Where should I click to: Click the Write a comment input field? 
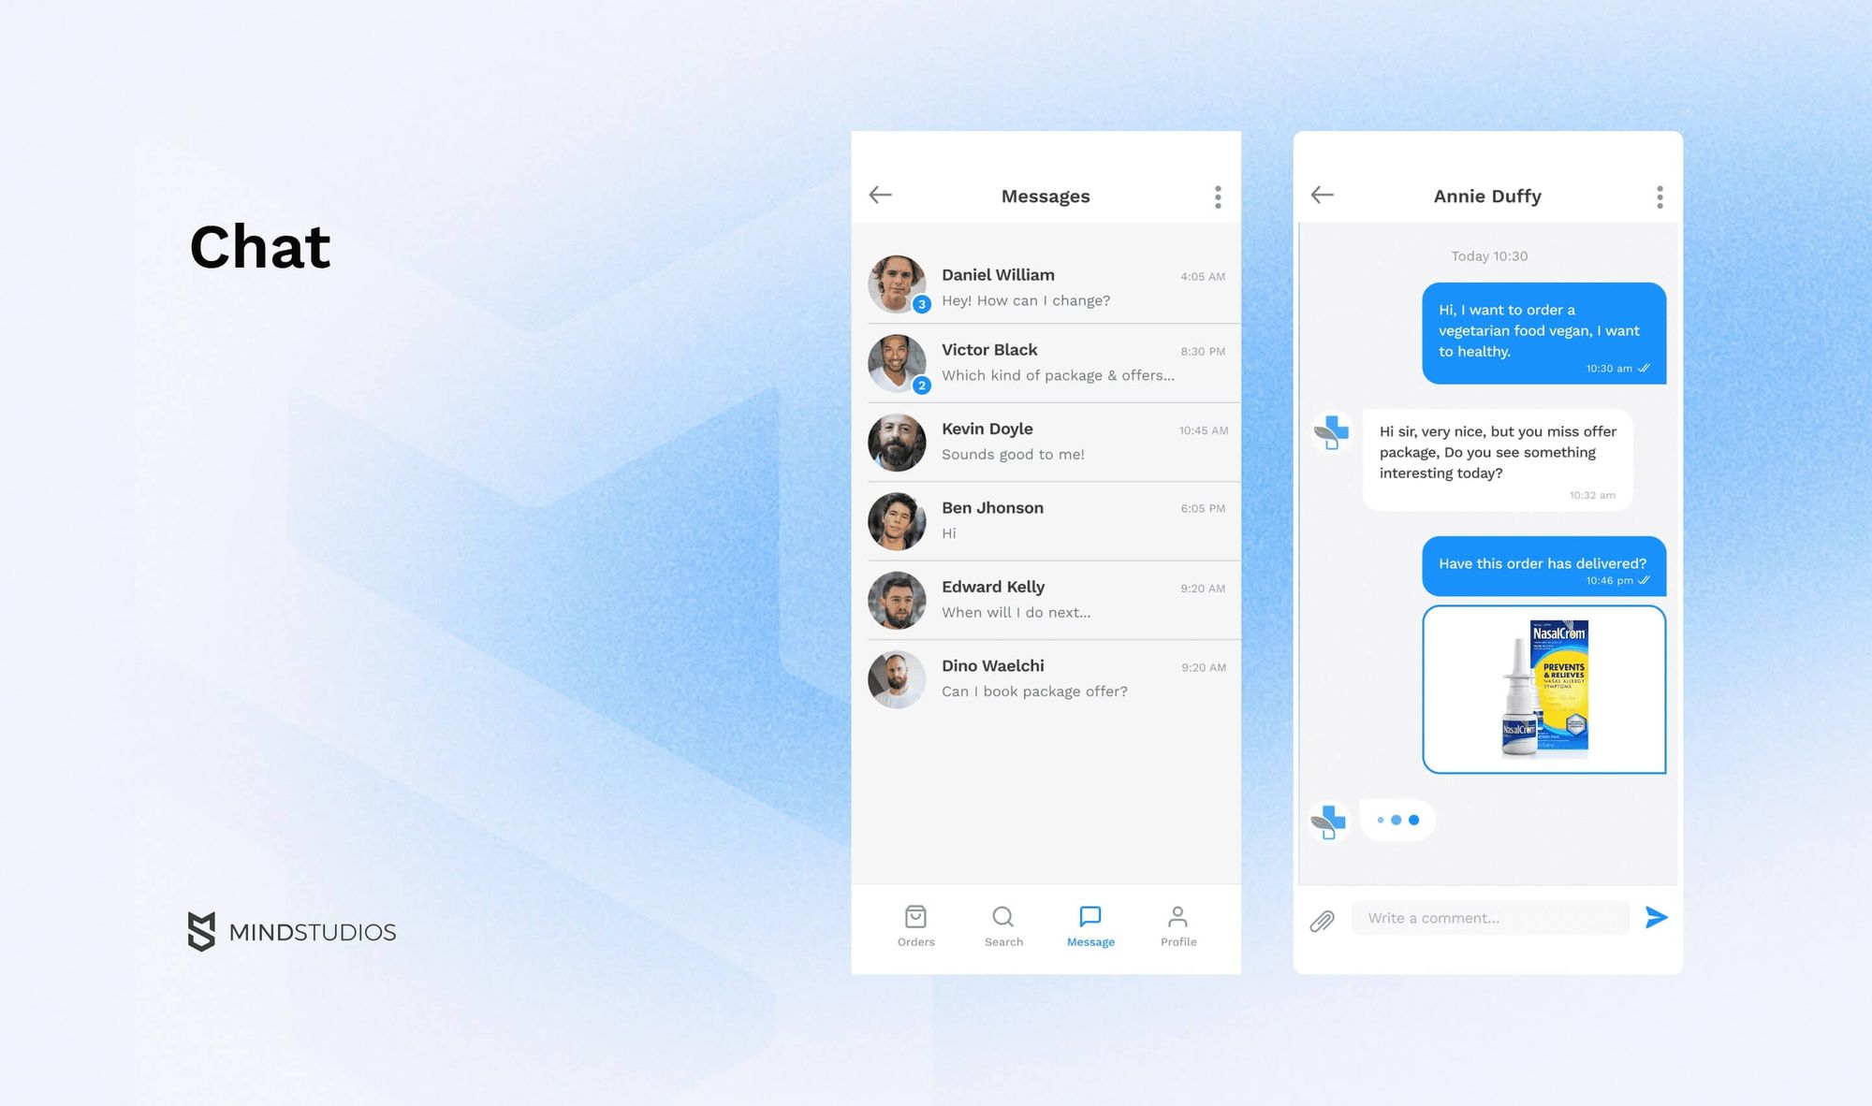click(x=1487, y=918)
